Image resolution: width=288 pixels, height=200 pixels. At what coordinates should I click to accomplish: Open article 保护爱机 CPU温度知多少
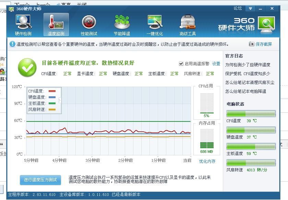click(x=248, y=73)
